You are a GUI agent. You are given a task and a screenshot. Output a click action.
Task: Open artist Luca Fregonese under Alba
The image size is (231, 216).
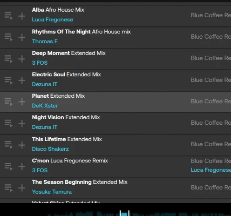point(53,20)
